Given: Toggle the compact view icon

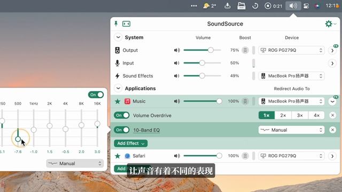Looking at the screenshot, I should point(126,23).
